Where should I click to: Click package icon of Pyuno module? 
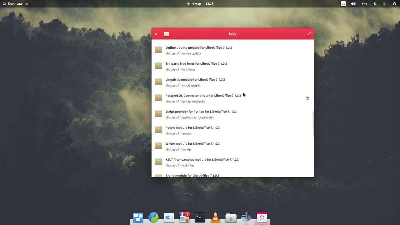158,130
